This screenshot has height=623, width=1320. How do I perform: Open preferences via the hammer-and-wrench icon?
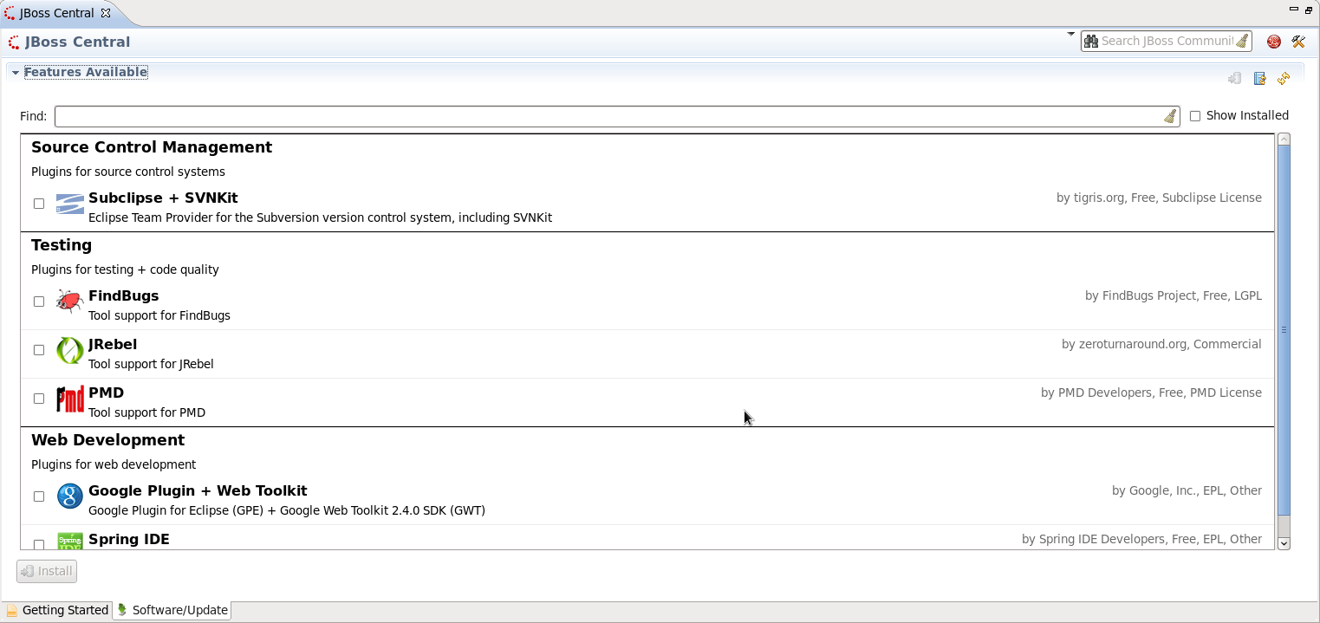[1298, 42]
